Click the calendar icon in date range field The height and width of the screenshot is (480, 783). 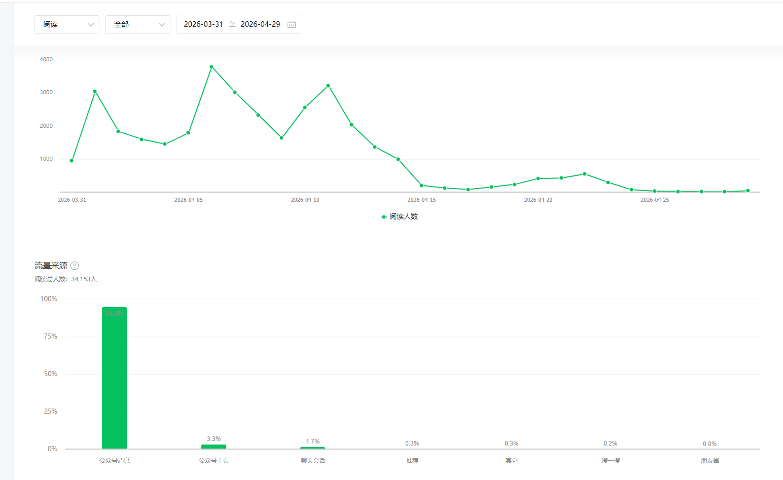[x=292, y=25]
